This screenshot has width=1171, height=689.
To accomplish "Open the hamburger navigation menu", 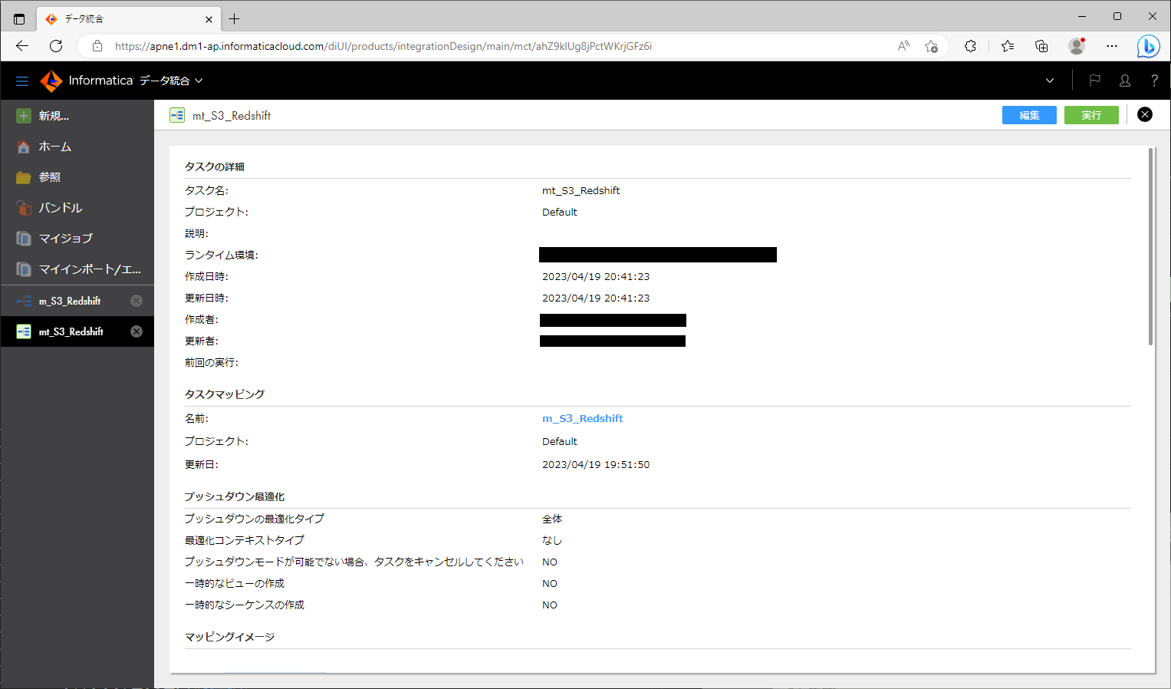I will click(x=21, y=80).
